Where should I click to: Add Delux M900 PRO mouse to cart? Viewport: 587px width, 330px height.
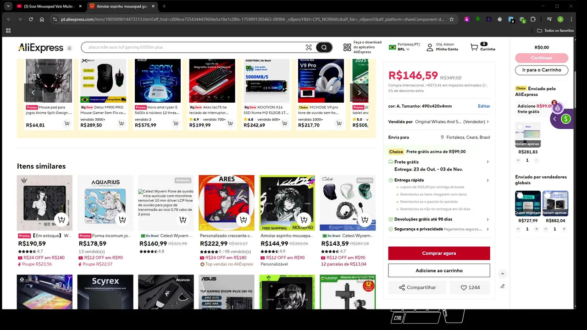pyautogui.click(x=121, y=123)
